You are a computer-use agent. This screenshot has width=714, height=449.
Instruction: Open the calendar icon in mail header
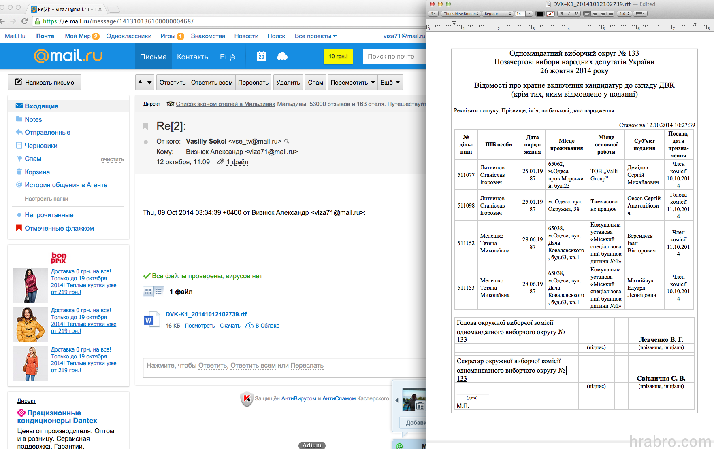point(261,56)
